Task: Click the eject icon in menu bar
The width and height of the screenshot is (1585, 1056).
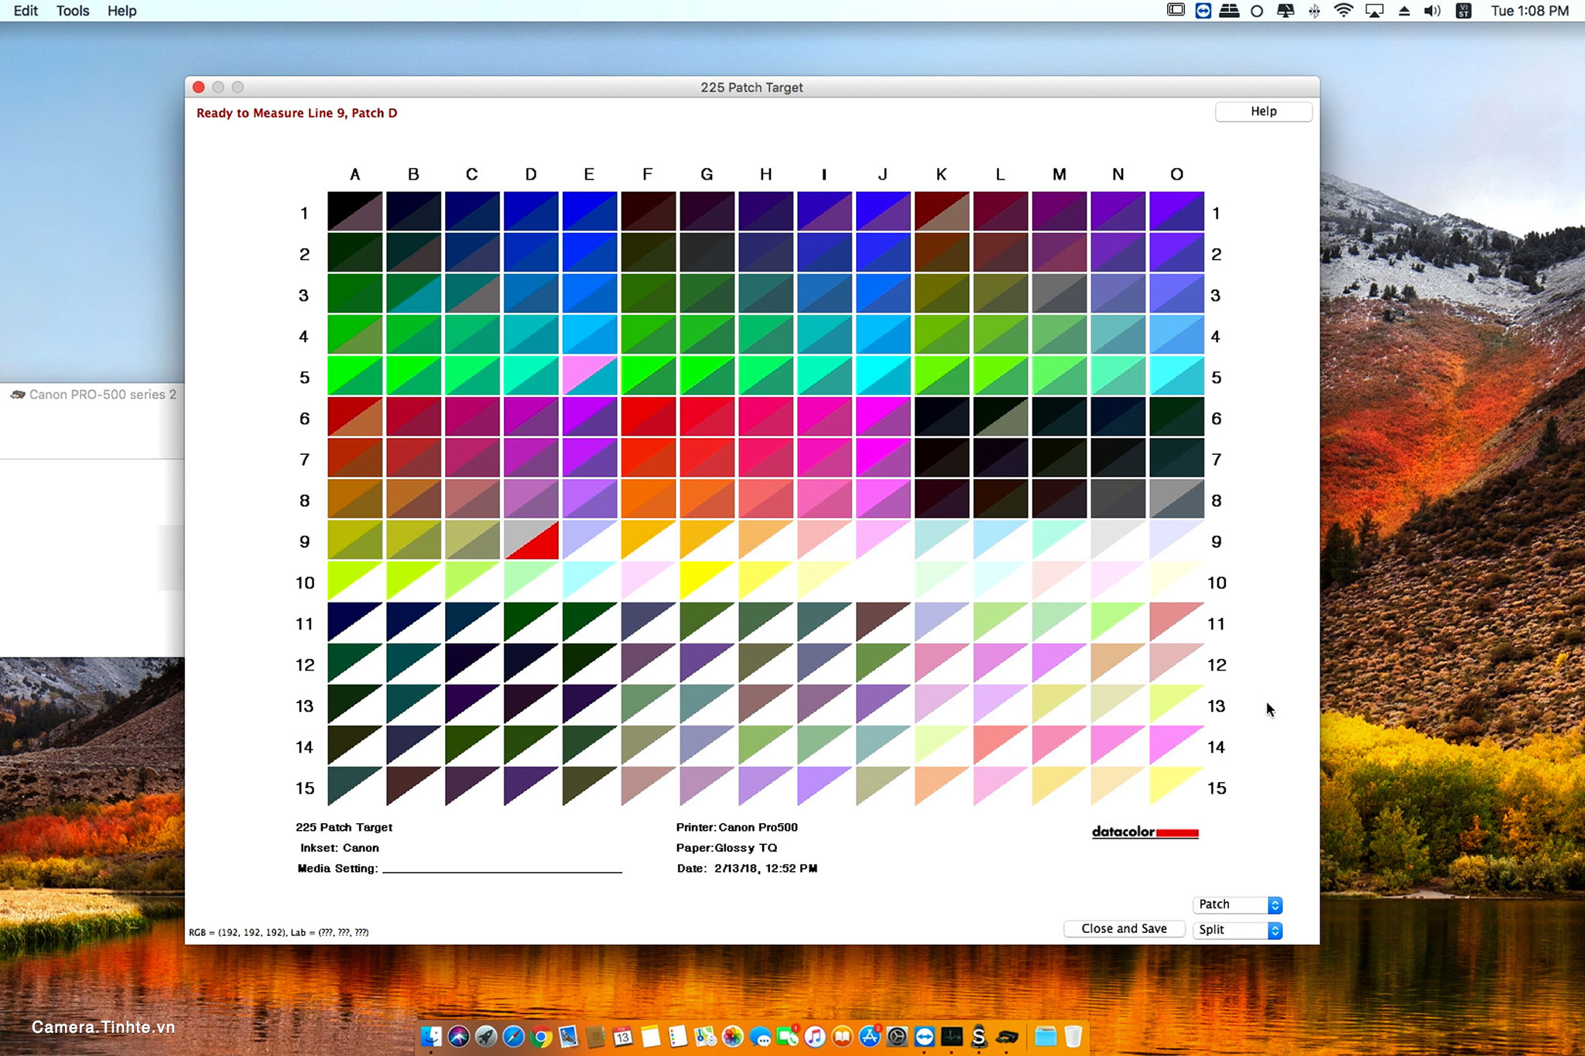Action: (1404, 11)
